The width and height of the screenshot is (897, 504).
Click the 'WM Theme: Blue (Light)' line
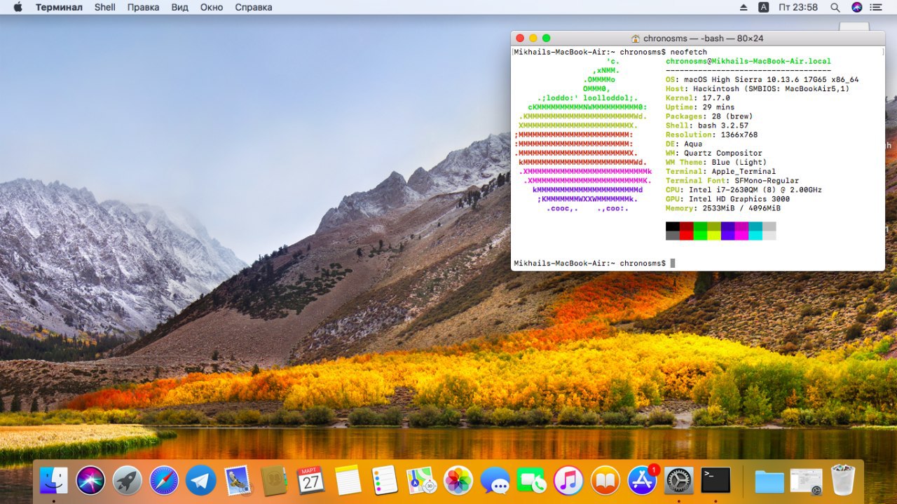(716, 162)
